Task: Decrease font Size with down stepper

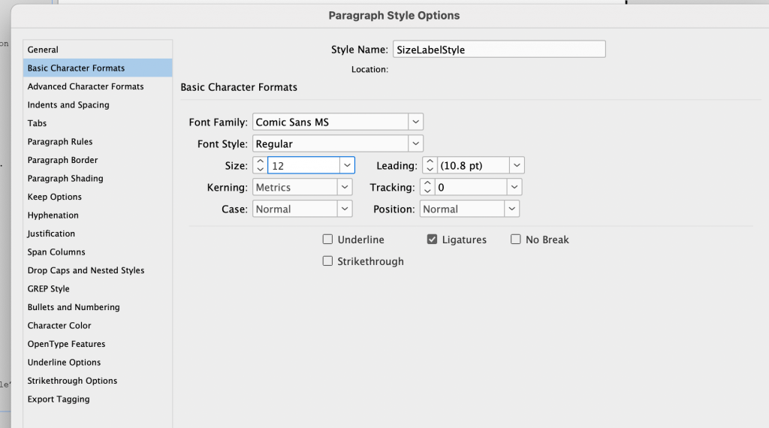Action: coord(261,170)
